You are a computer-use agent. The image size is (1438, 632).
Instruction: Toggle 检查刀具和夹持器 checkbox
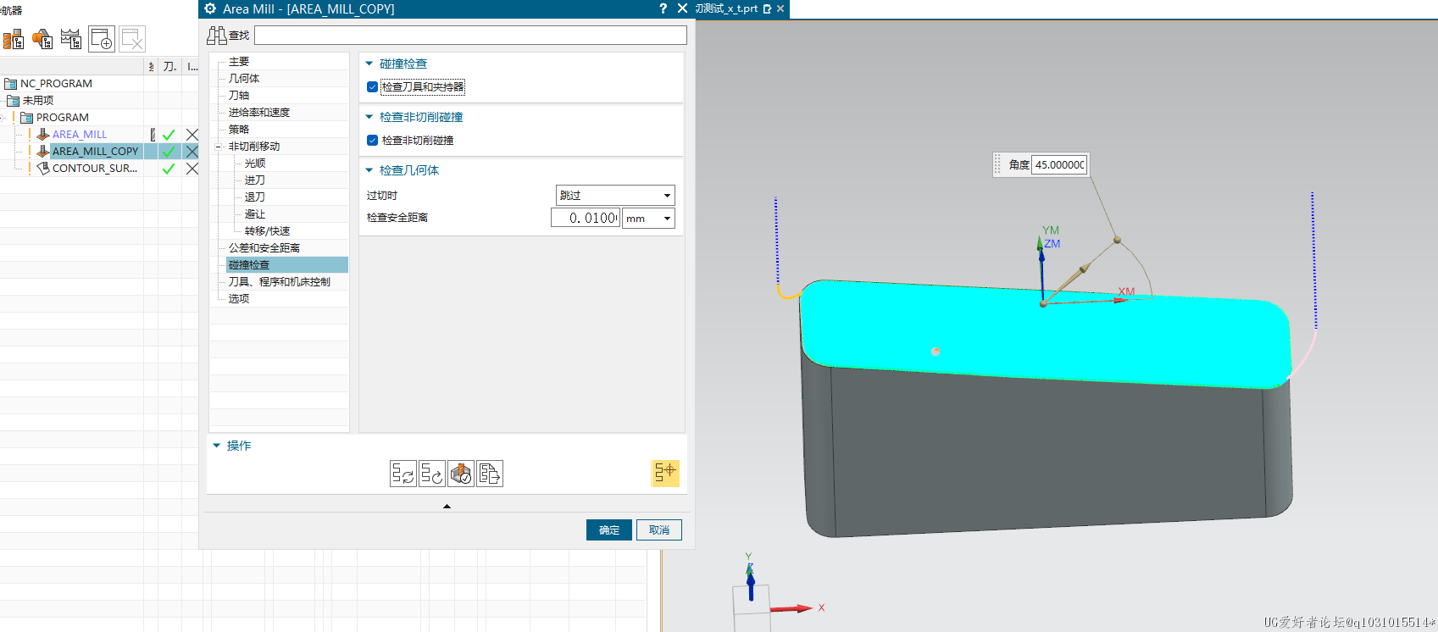(x=372, y=87)
